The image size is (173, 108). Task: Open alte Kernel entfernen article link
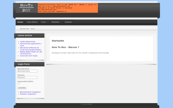point(31,49)
